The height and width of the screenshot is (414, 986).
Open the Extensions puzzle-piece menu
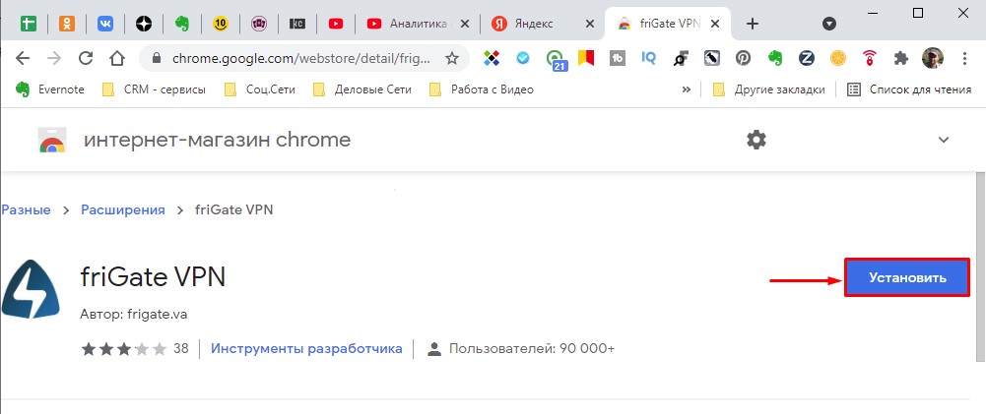pyautogui.click(x=901, y=58)
